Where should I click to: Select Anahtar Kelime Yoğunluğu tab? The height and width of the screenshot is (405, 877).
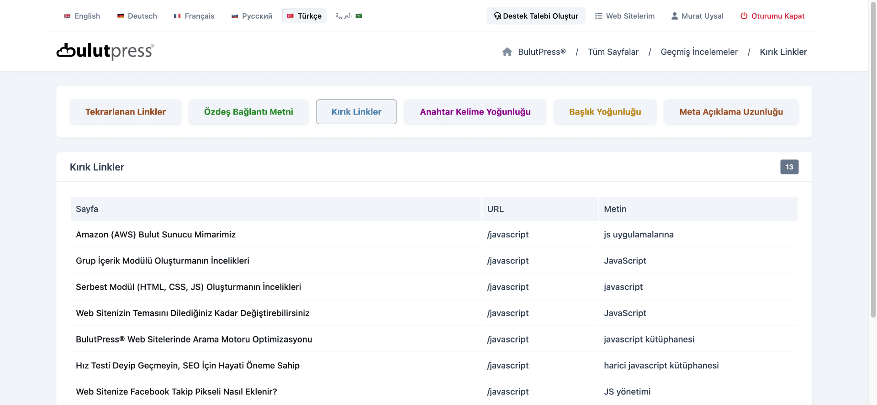(475, 112)
